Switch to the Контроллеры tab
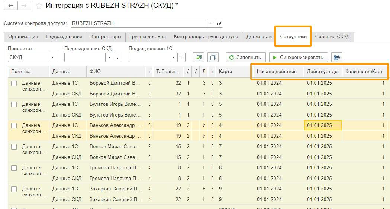This screenshot has width=390, height=209. click(x=106, y=36)
